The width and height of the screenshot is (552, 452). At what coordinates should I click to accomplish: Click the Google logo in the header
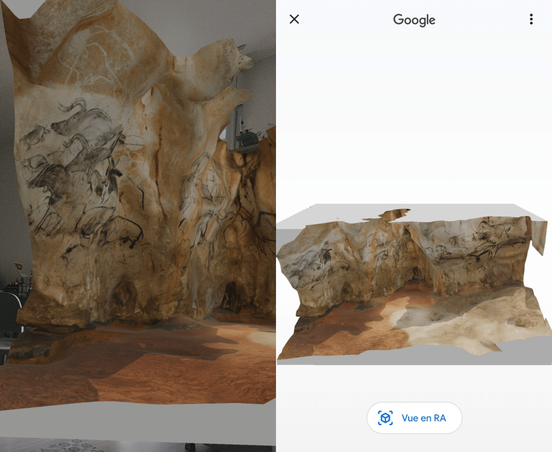coord(414,20)
